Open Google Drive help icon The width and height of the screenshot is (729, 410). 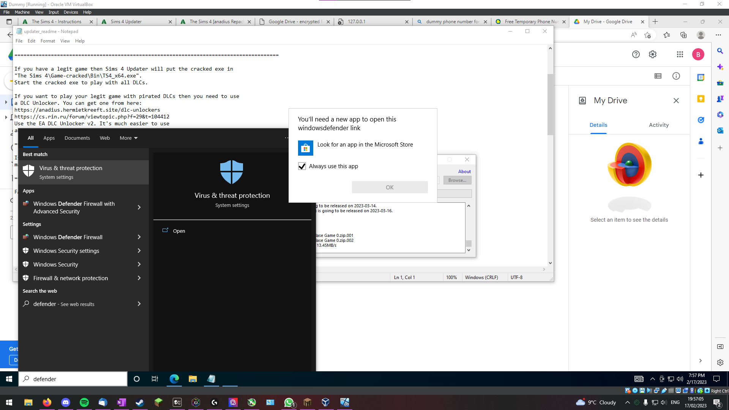(x=636, y=54)
